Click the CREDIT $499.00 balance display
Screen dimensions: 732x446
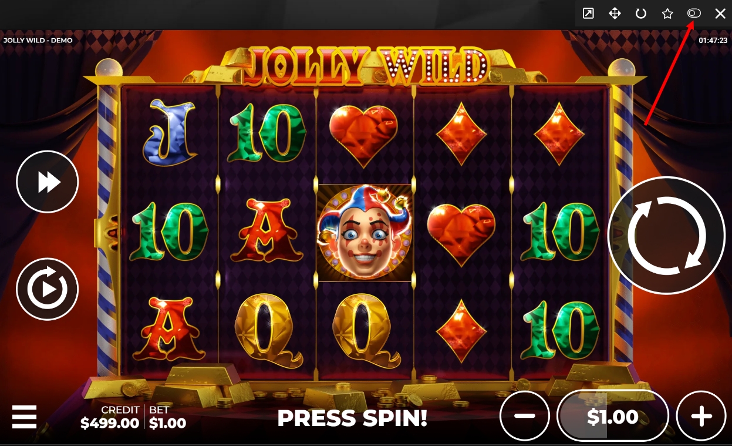coord(110,417)
